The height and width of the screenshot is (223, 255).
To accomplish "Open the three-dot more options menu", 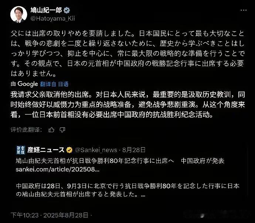I will point(244,10).
